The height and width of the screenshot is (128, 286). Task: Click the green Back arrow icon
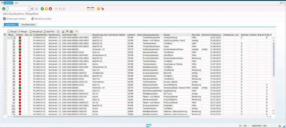pos(42,9)
